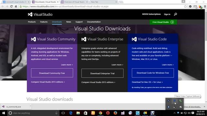Open the Action Center notification icon
Screen dimensions: 207x116
tap(193, 113)
